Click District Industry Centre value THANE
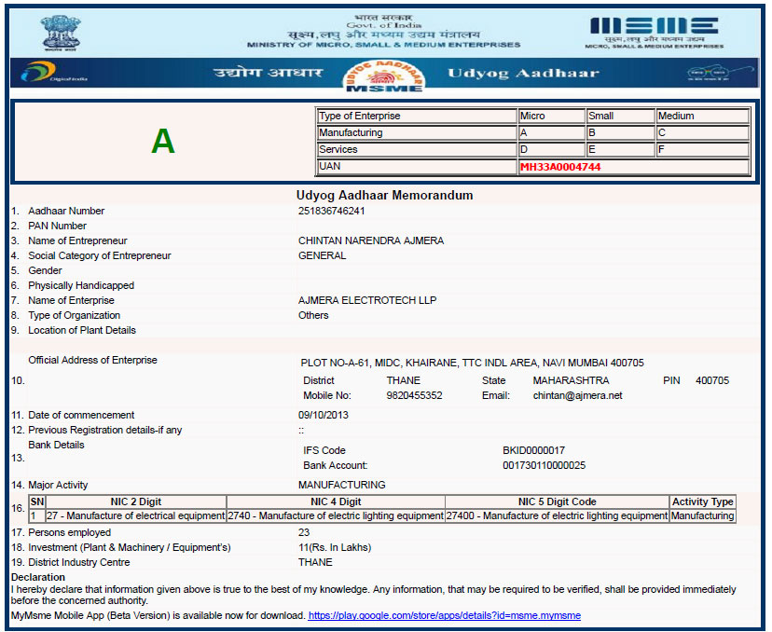772x632 pixels. pos(315,562)
